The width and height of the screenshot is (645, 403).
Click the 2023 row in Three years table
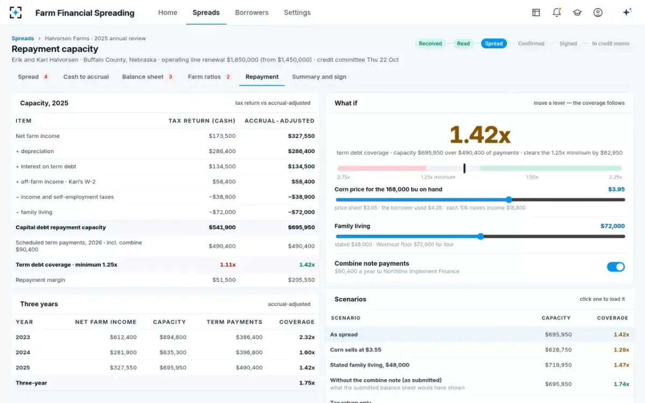coord(166,337)
